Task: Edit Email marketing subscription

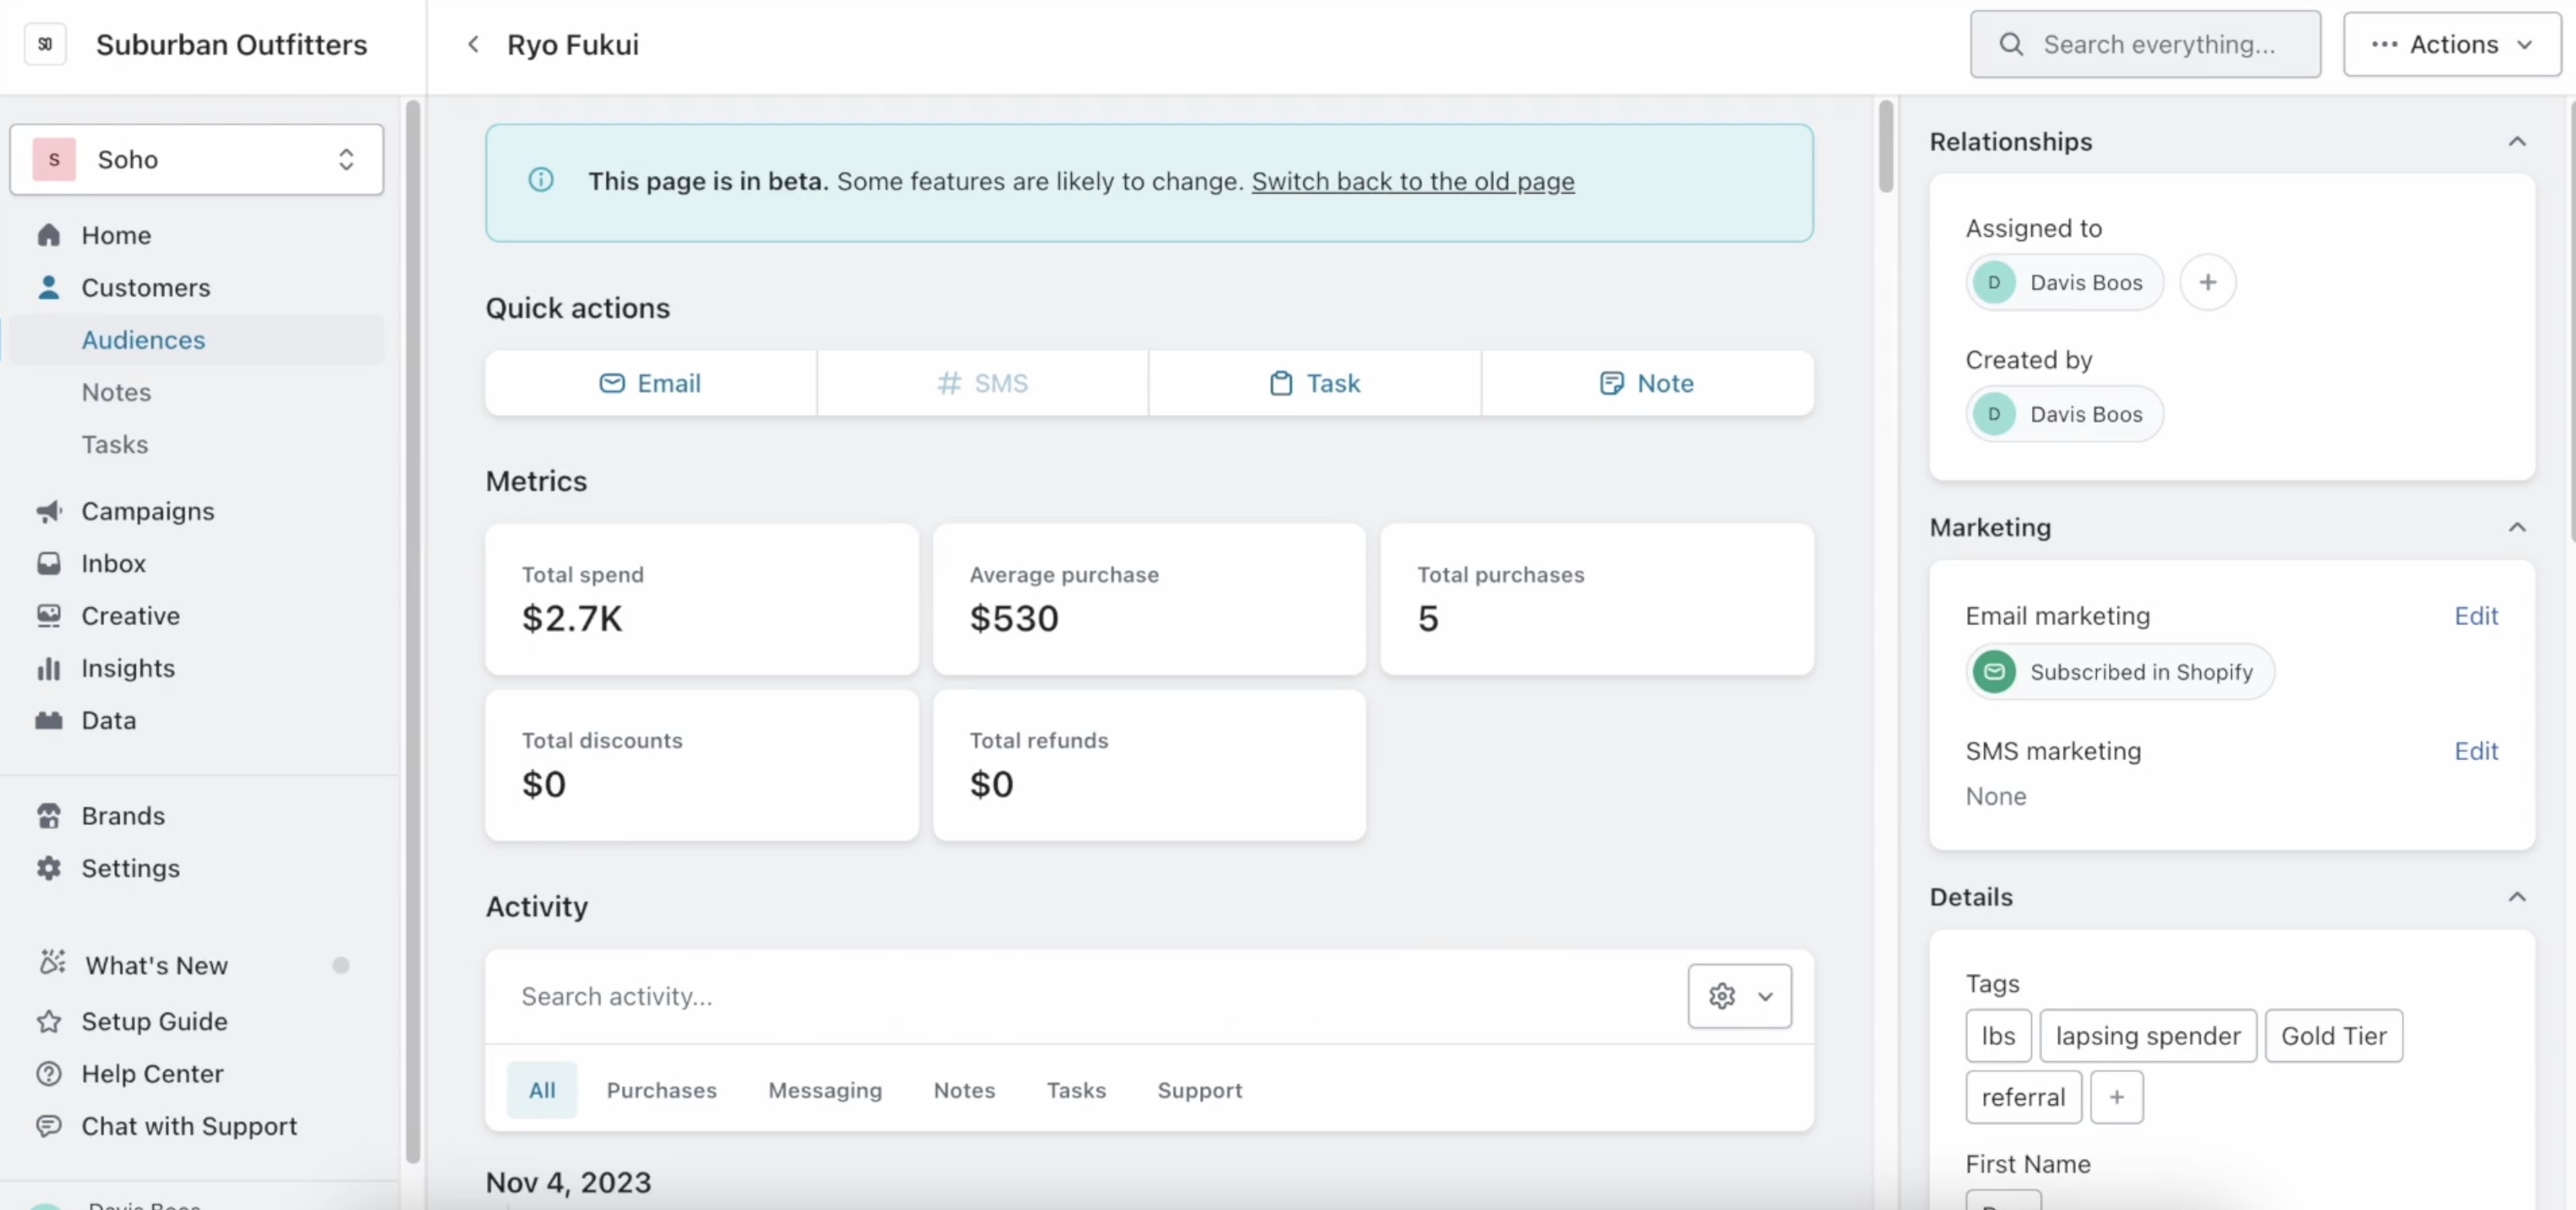Action: pyautogui.click(x=2475, y=616)
